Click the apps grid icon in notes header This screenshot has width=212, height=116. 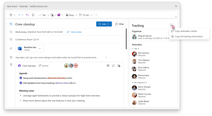point(108,66)
